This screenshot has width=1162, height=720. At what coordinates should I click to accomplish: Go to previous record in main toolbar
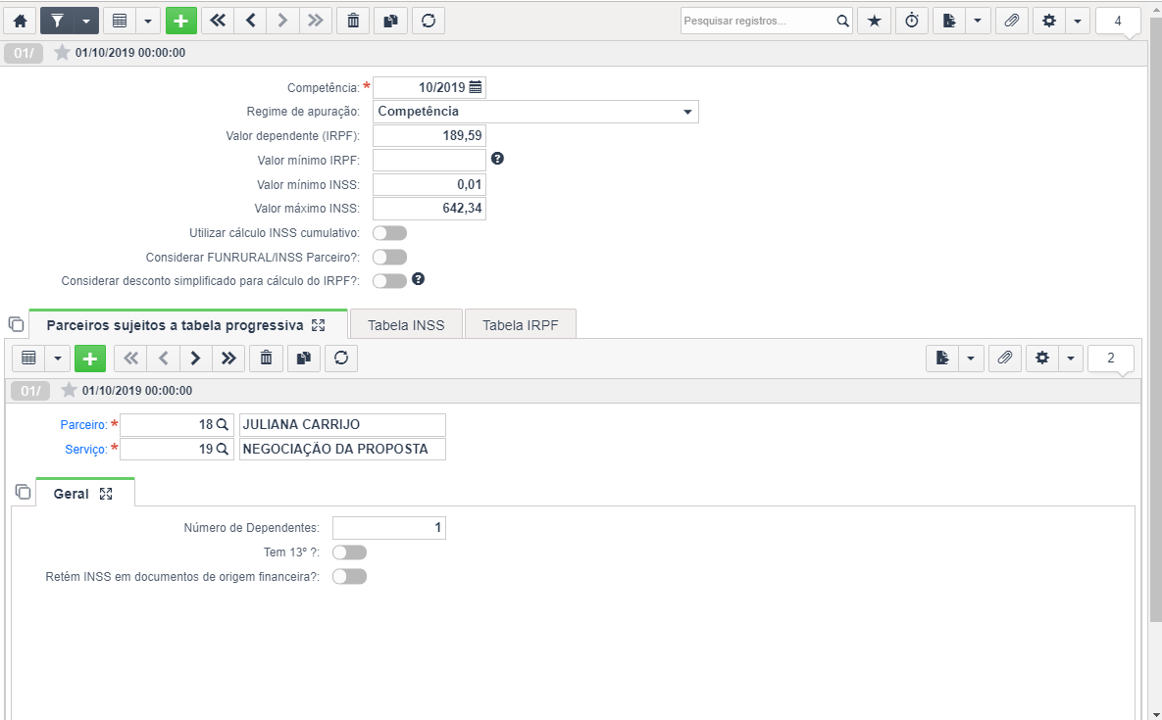click(250, 21)
